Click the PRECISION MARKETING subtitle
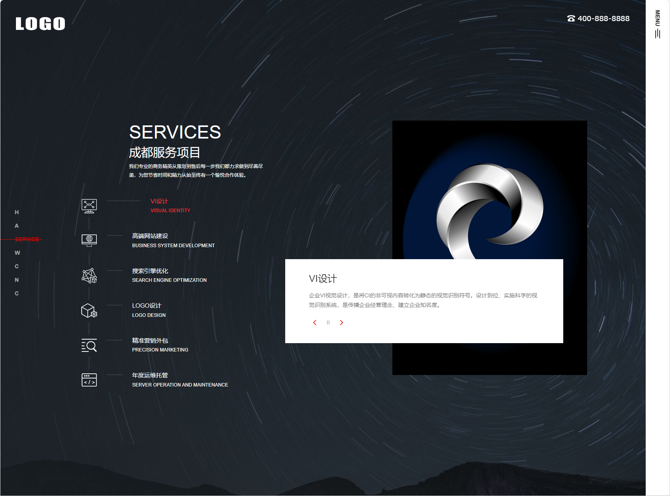The width and height of the screenshot is (670, 496). [160, 350]
